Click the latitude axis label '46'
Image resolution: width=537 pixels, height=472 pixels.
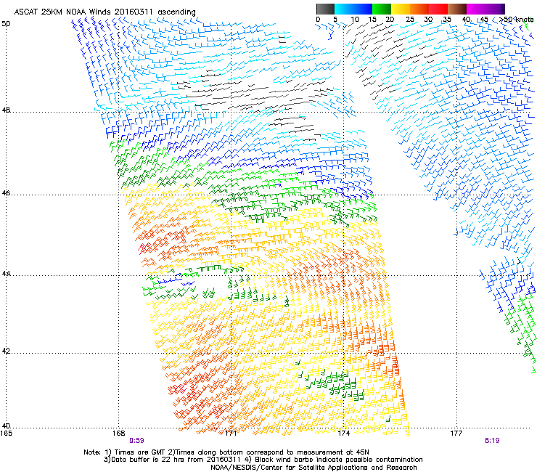coord(7,193)
